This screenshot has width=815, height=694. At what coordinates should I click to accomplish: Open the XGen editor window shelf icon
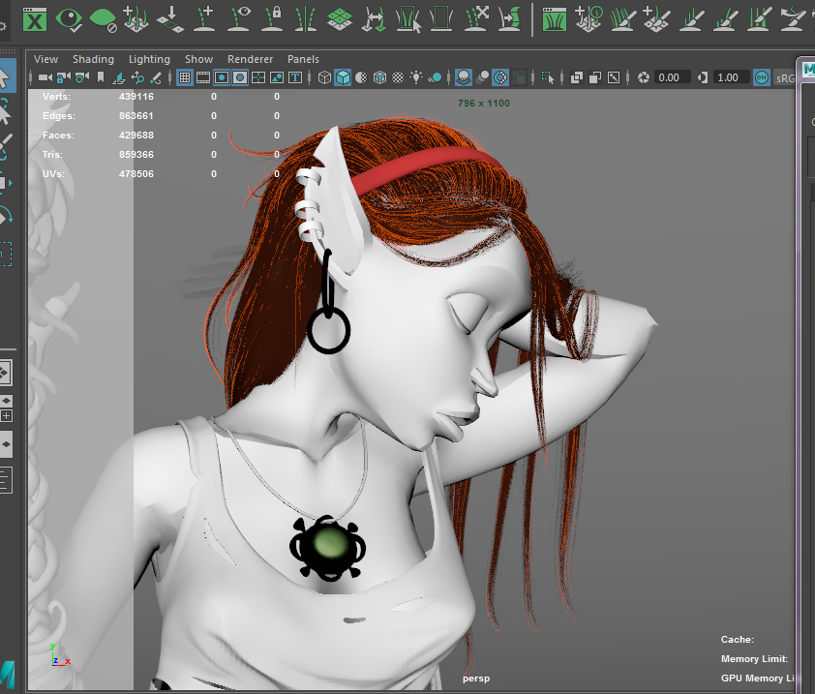(x=35, y=19)
